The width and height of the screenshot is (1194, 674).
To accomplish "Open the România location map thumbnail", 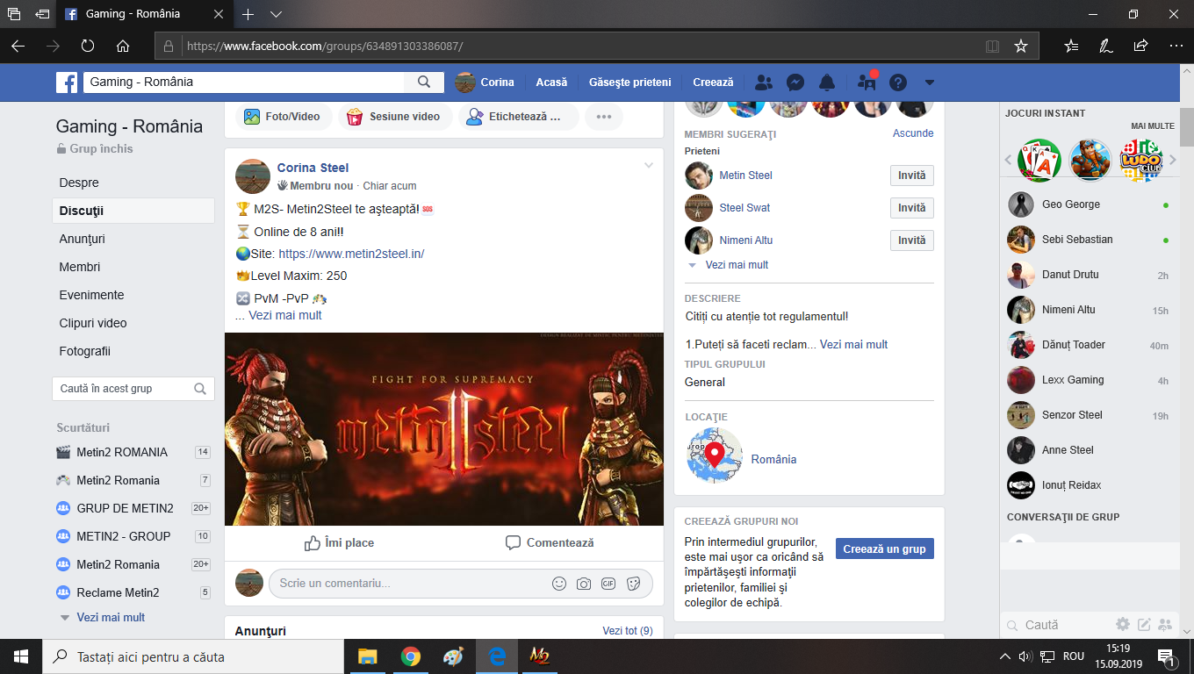I will 715,455.
